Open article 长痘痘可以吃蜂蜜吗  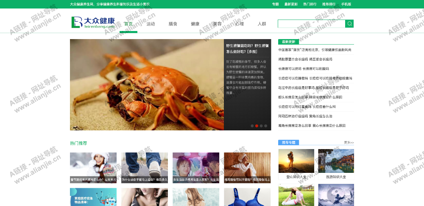pos(315,78)
